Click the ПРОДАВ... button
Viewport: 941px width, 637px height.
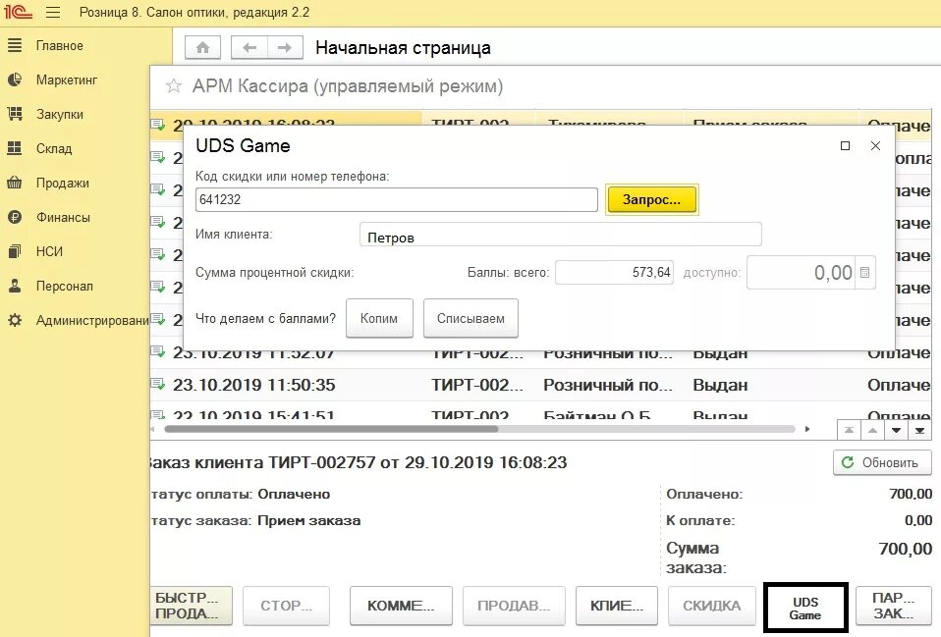pyautogui.click(x=514, y=606)
